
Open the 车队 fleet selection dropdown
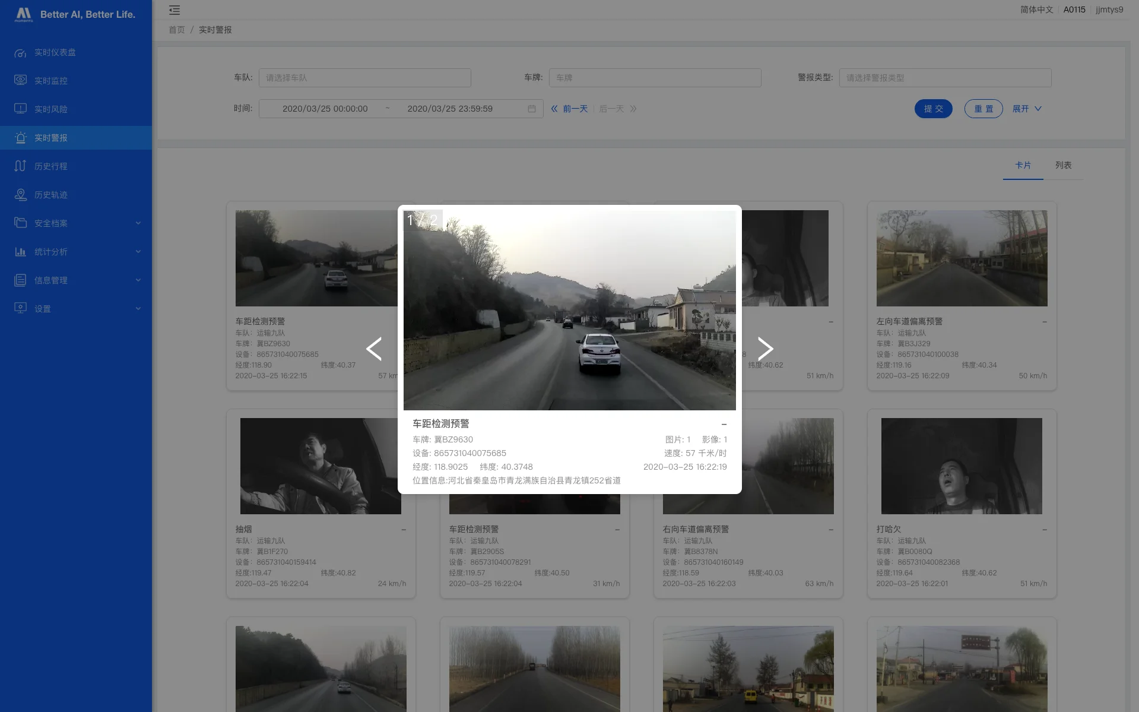pyautogui.click(x=364, y=78)
